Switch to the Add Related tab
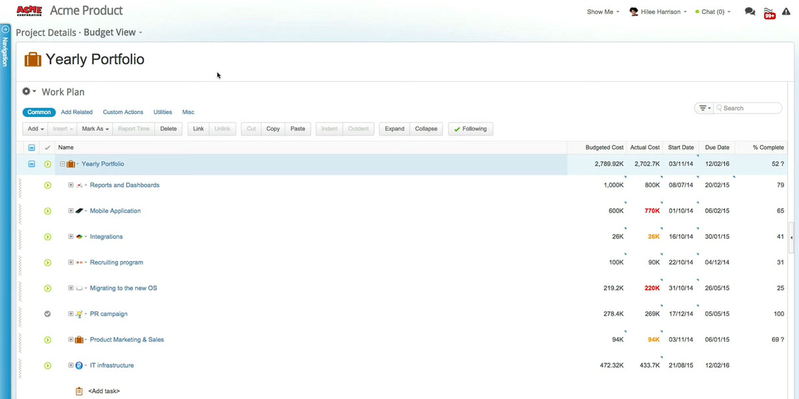This screenshot has height=399, width=799. click(77, 112)
